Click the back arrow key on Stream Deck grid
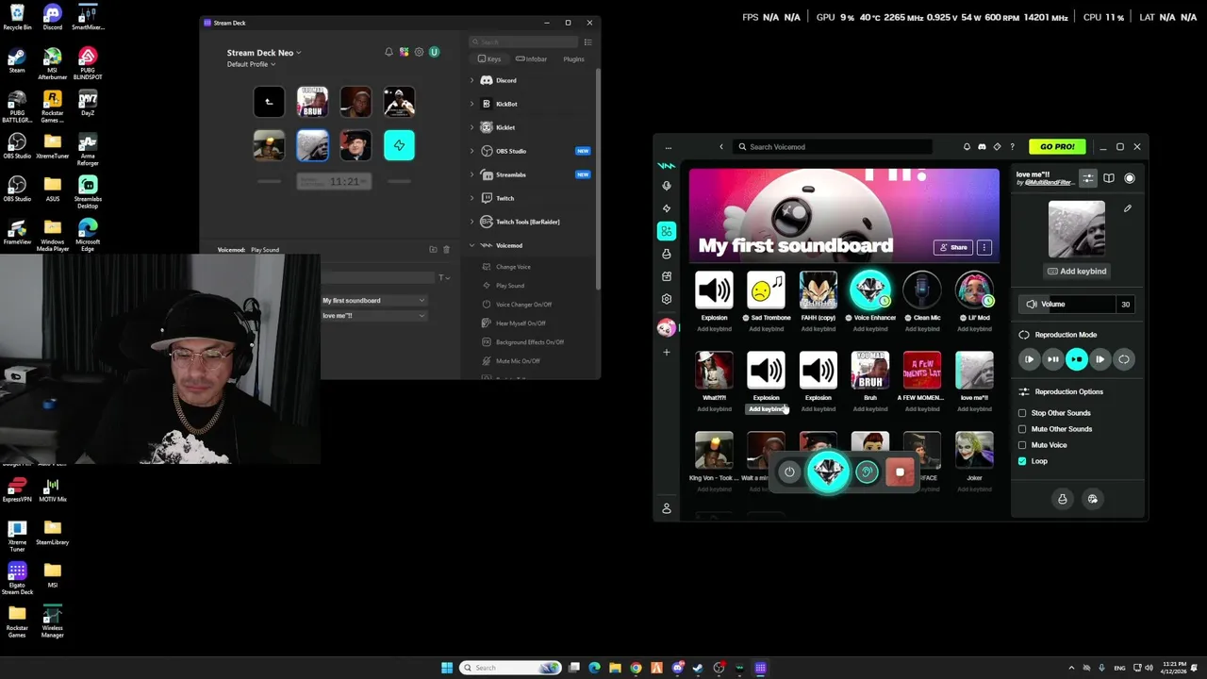Viewport: 1207px width, 679px height. pyautogui.click(x=269, y=102)
